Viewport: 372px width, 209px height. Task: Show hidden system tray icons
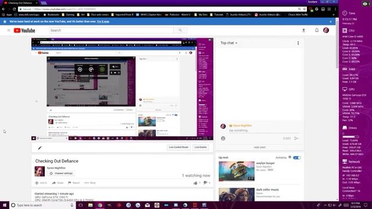coord(325,205)
